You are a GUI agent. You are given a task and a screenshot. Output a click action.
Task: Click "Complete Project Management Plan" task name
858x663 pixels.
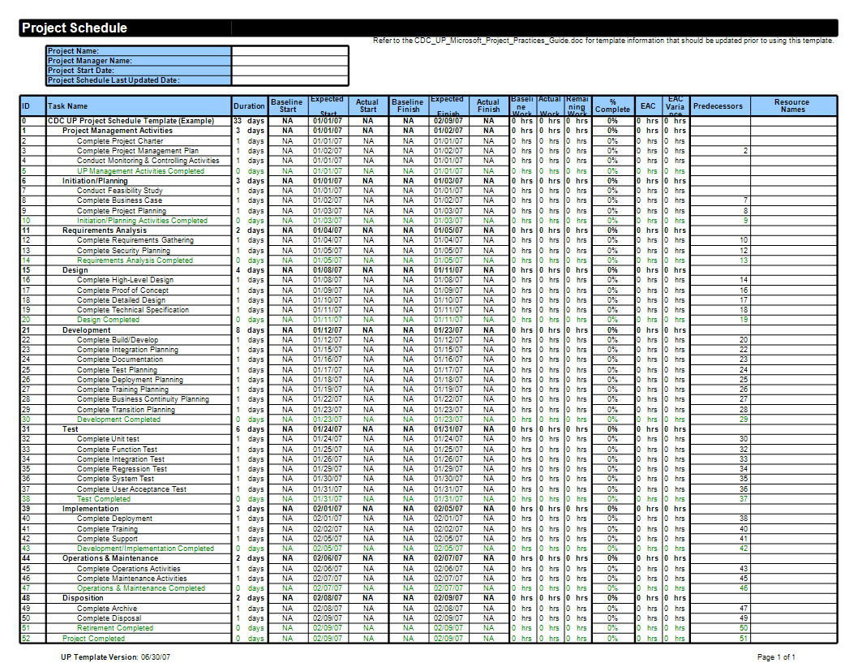coord(138,151)
